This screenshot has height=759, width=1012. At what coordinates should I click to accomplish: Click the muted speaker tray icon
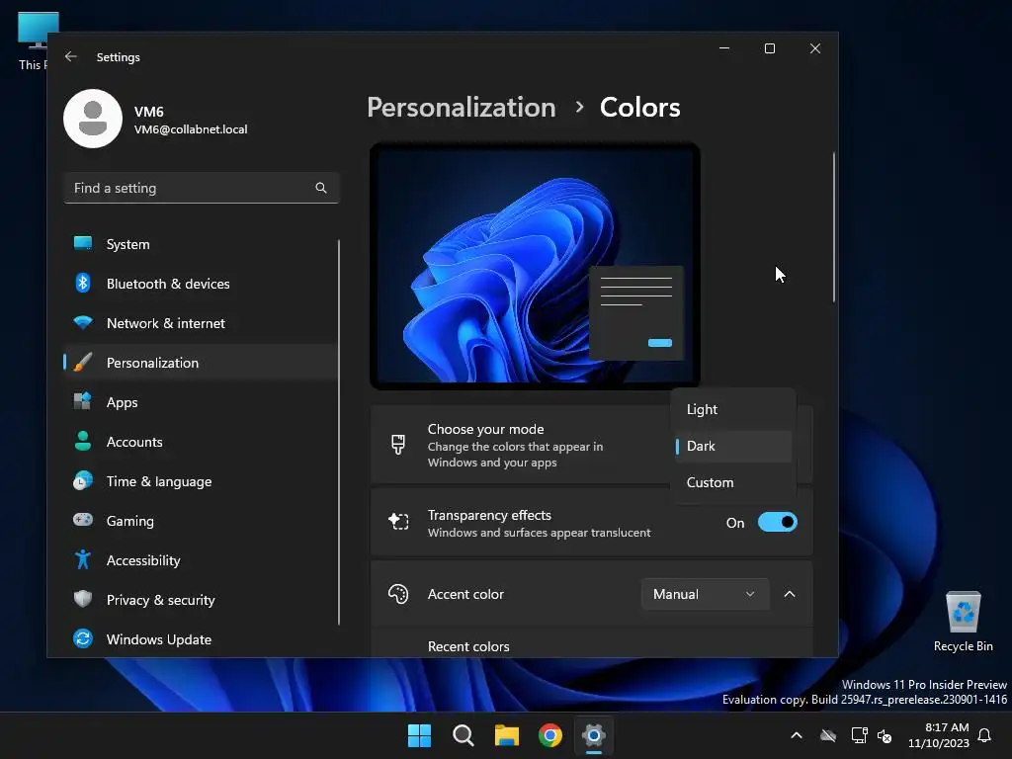point(885,735)
